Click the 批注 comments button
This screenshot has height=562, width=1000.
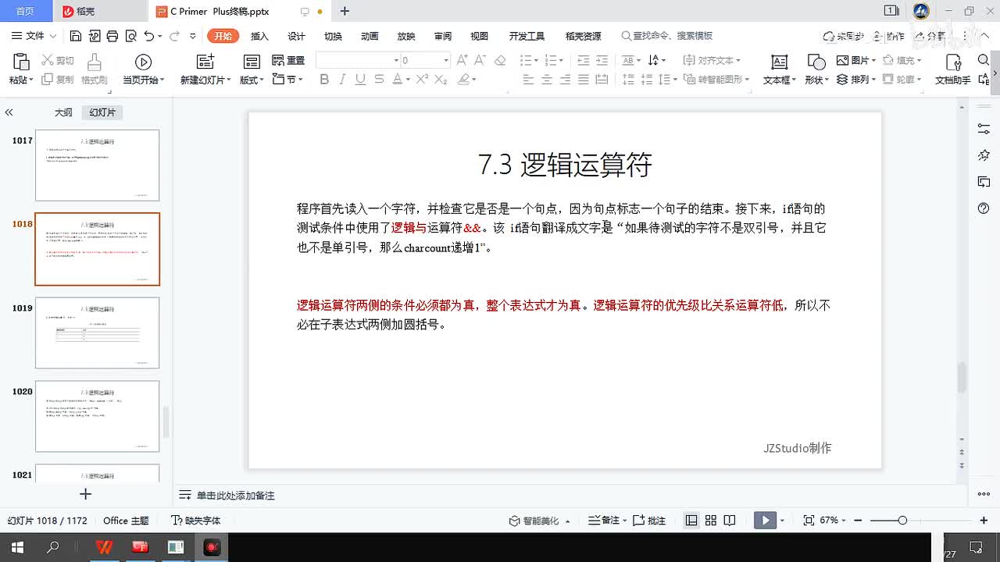[649, 520]
